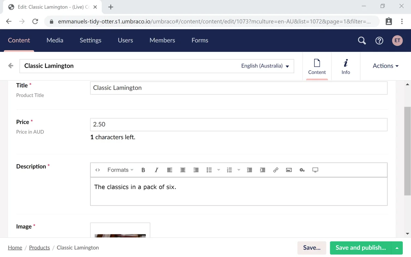Screen dimensions: 411x257
Task: Toggle bold formatting in the Description editor
Action: coord(143,170)
